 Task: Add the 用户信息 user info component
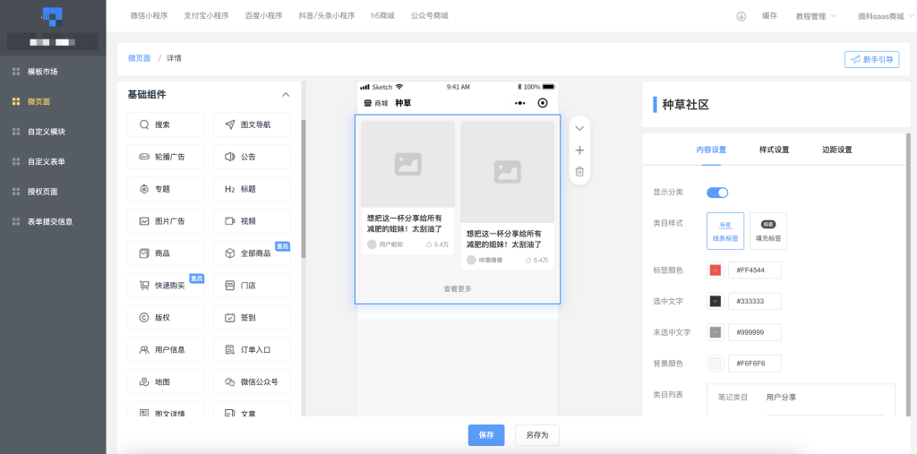pyautogui.click(x=166, y=350)
